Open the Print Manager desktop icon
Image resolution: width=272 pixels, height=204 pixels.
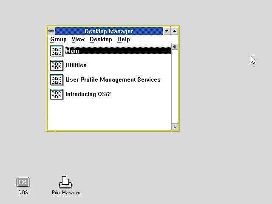65,182
